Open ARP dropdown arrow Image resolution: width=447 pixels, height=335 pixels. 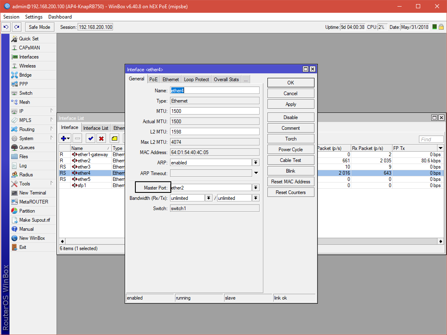pyautogui.click(x=256, y=162)
